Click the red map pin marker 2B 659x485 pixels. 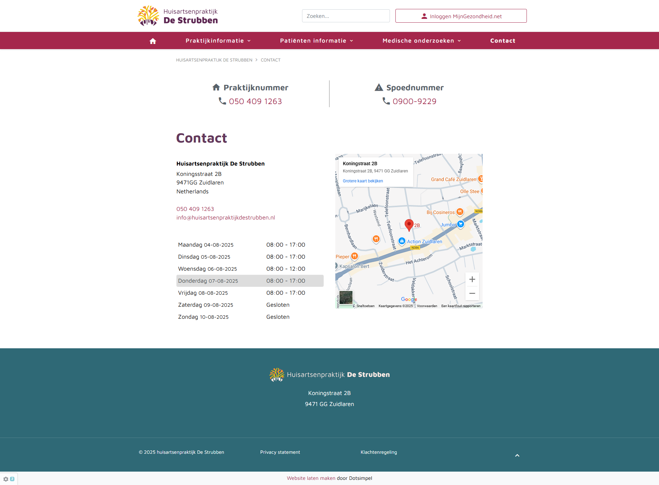(409, 225)
